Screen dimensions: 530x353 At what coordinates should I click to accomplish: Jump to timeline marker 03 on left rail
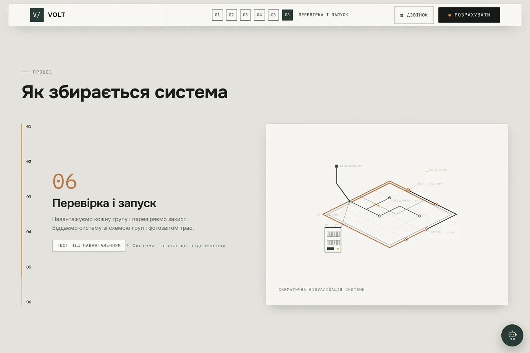coord(29,197)
